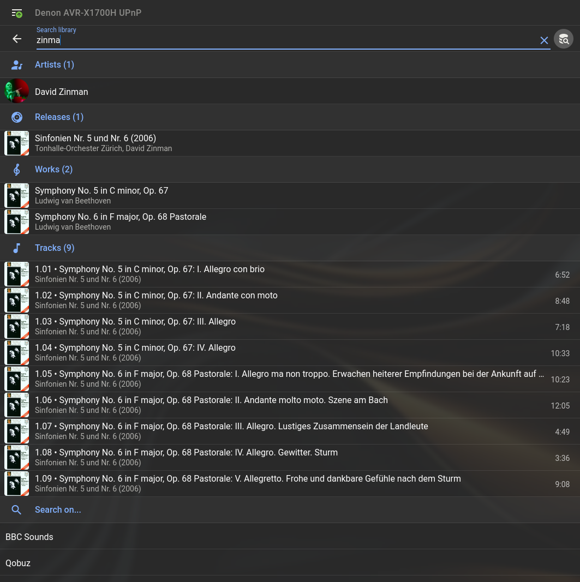Click the Works treble clef icon
580x582 pixels.
pyautogui.click(x=17, y=170)
